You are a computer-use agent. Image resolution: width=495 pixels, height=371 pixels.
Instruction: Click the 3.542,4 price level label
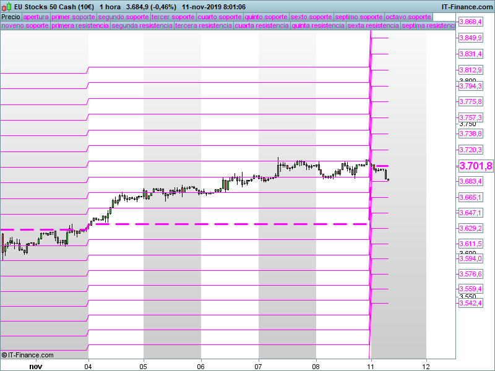pyautogui.click(x=470, y=304)
